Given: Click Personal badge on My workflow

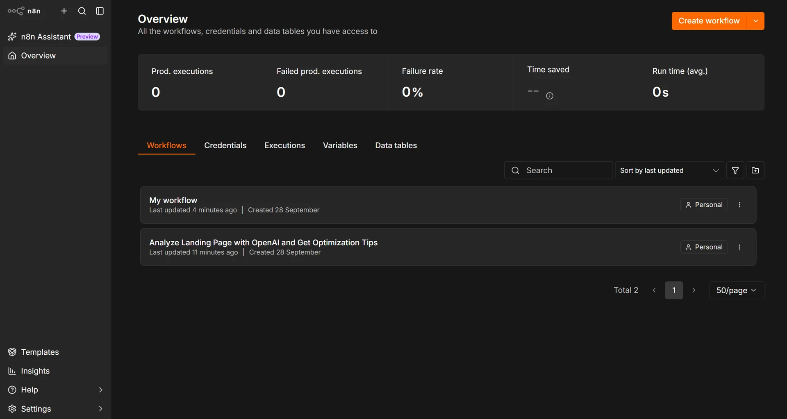Looking at the screenshot, I should [x=704, y=205].
